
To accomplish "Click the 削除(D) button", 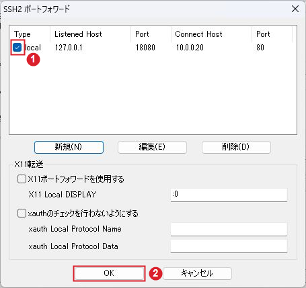I will point(236,147).
